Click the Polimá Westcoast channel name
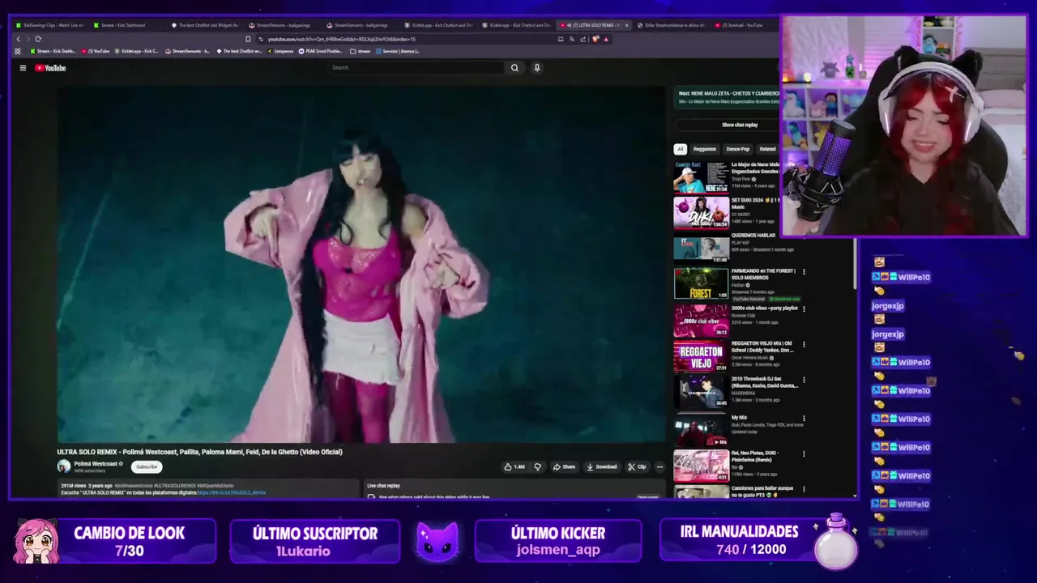 (x=96, y=464)
